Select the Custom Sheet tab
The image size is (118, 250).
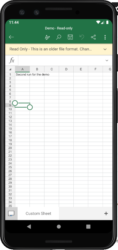tap(38, 214)
